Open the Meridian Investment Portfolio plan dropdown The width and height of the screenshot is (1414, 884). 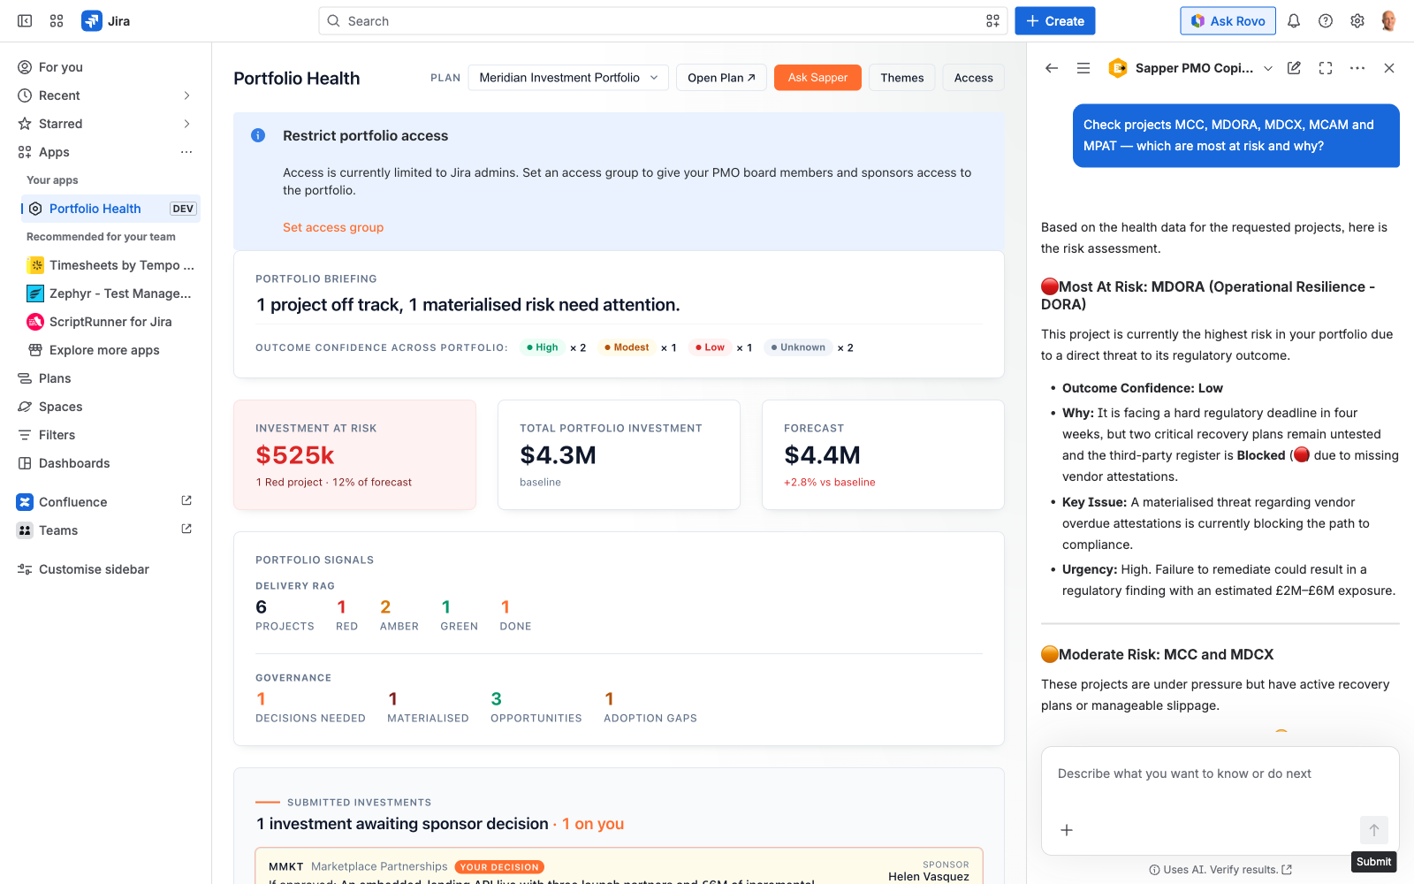click(x=568, y=78)
